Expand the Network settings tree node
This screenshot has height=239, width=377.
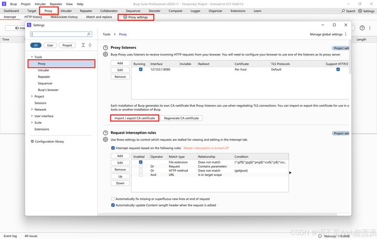coord(32,109)
